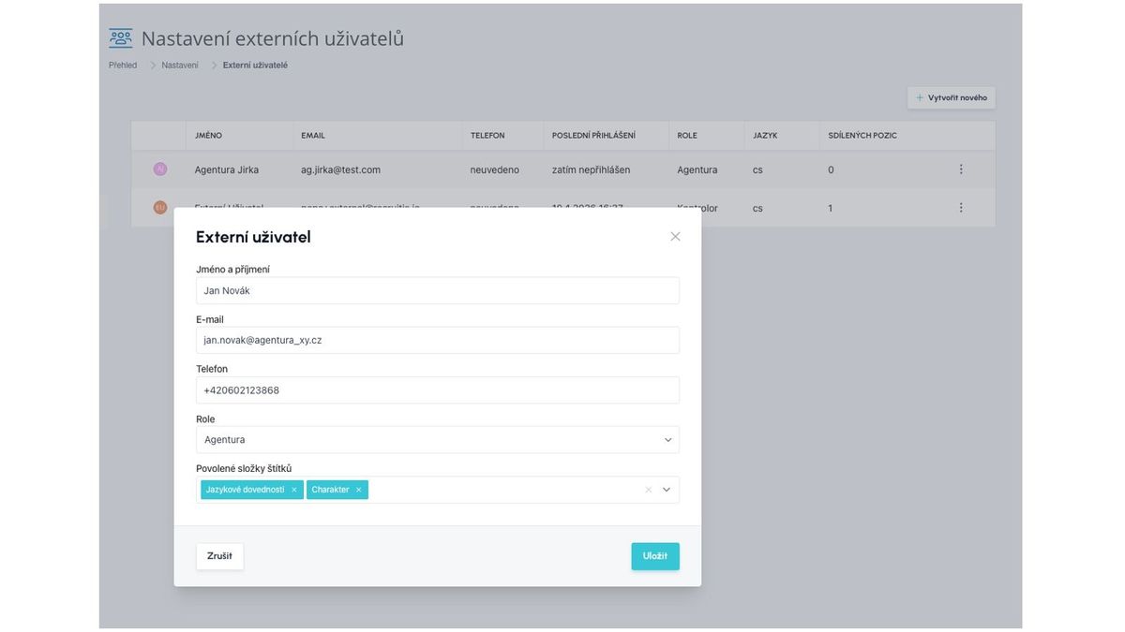This screenshot has width=1125, height=632.
Task: Open actions menu for Externí Uživatel row
Action: [x=960, y=208]
